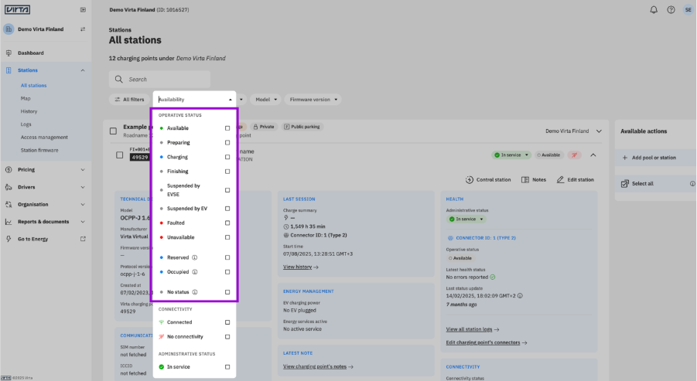This screenshot has height=381, width=697.
Task: Open the SE user avatar menu
Action: (x=688, y=10)
